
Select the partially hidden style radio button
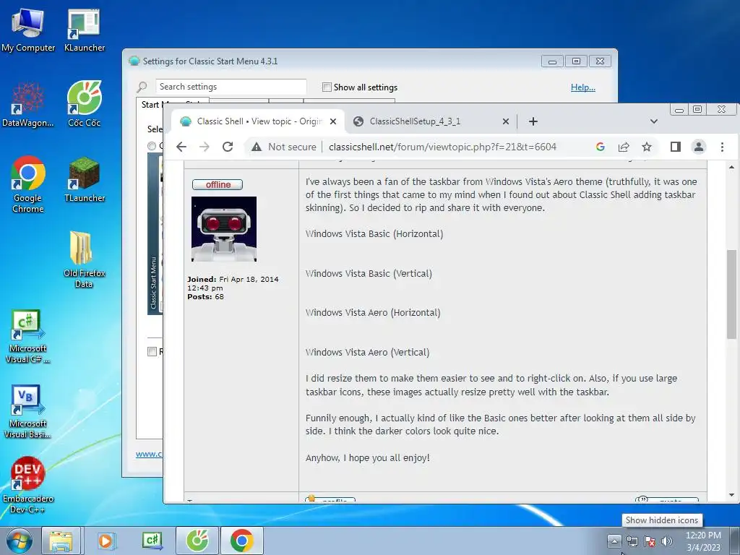point(152,146)
